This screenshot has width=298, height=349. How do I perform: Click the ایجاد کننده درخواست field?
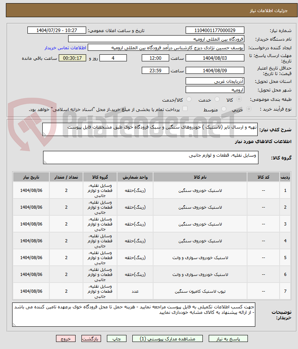tap(166, 48)
